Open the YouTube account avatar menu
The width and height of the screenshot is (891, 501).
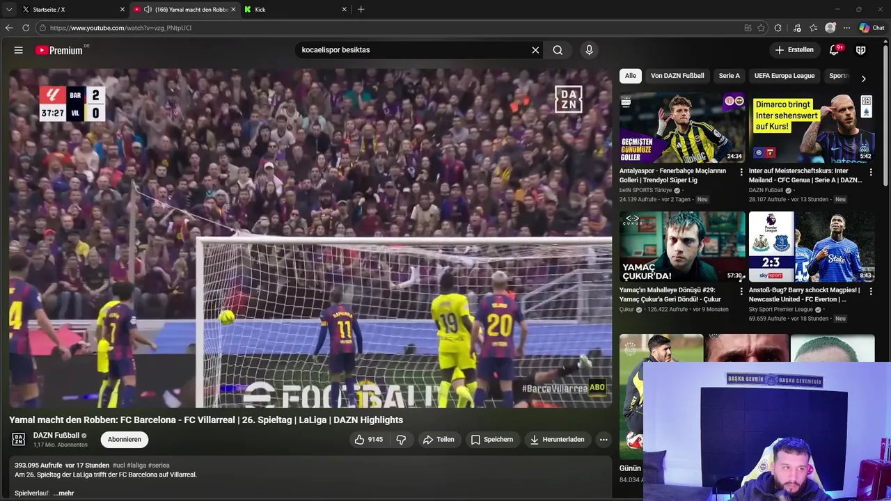(x=860, y=50)
